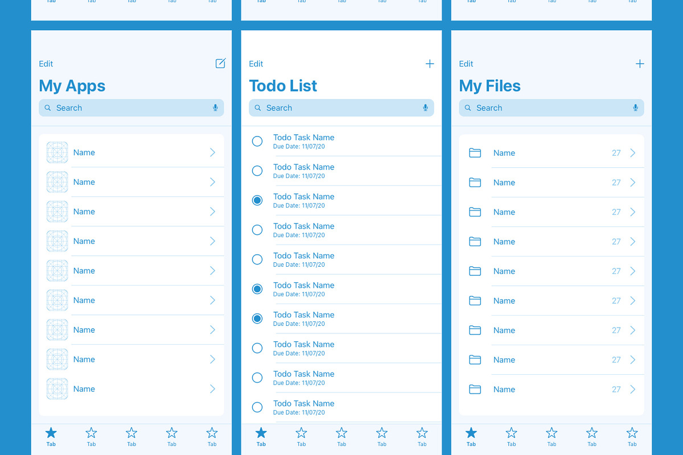Tap the sixth folder icon in My Files
Image resolution: width=683 pixels, height=455 pixels.
point(475,300)
